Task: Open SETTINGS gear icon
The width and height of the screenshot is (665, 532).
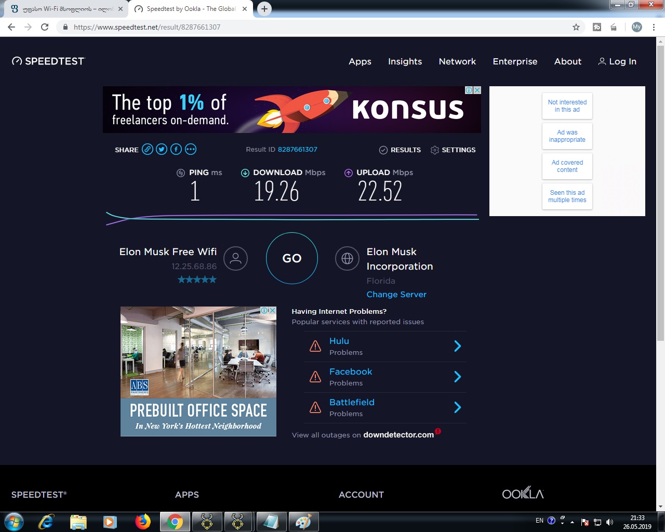Action: [435, 150]
